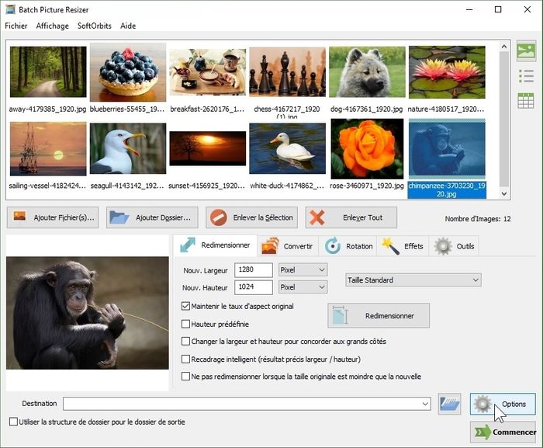The image size is (543, 448).
Task: Switch to list view mode icon
Action: (526, 76)
